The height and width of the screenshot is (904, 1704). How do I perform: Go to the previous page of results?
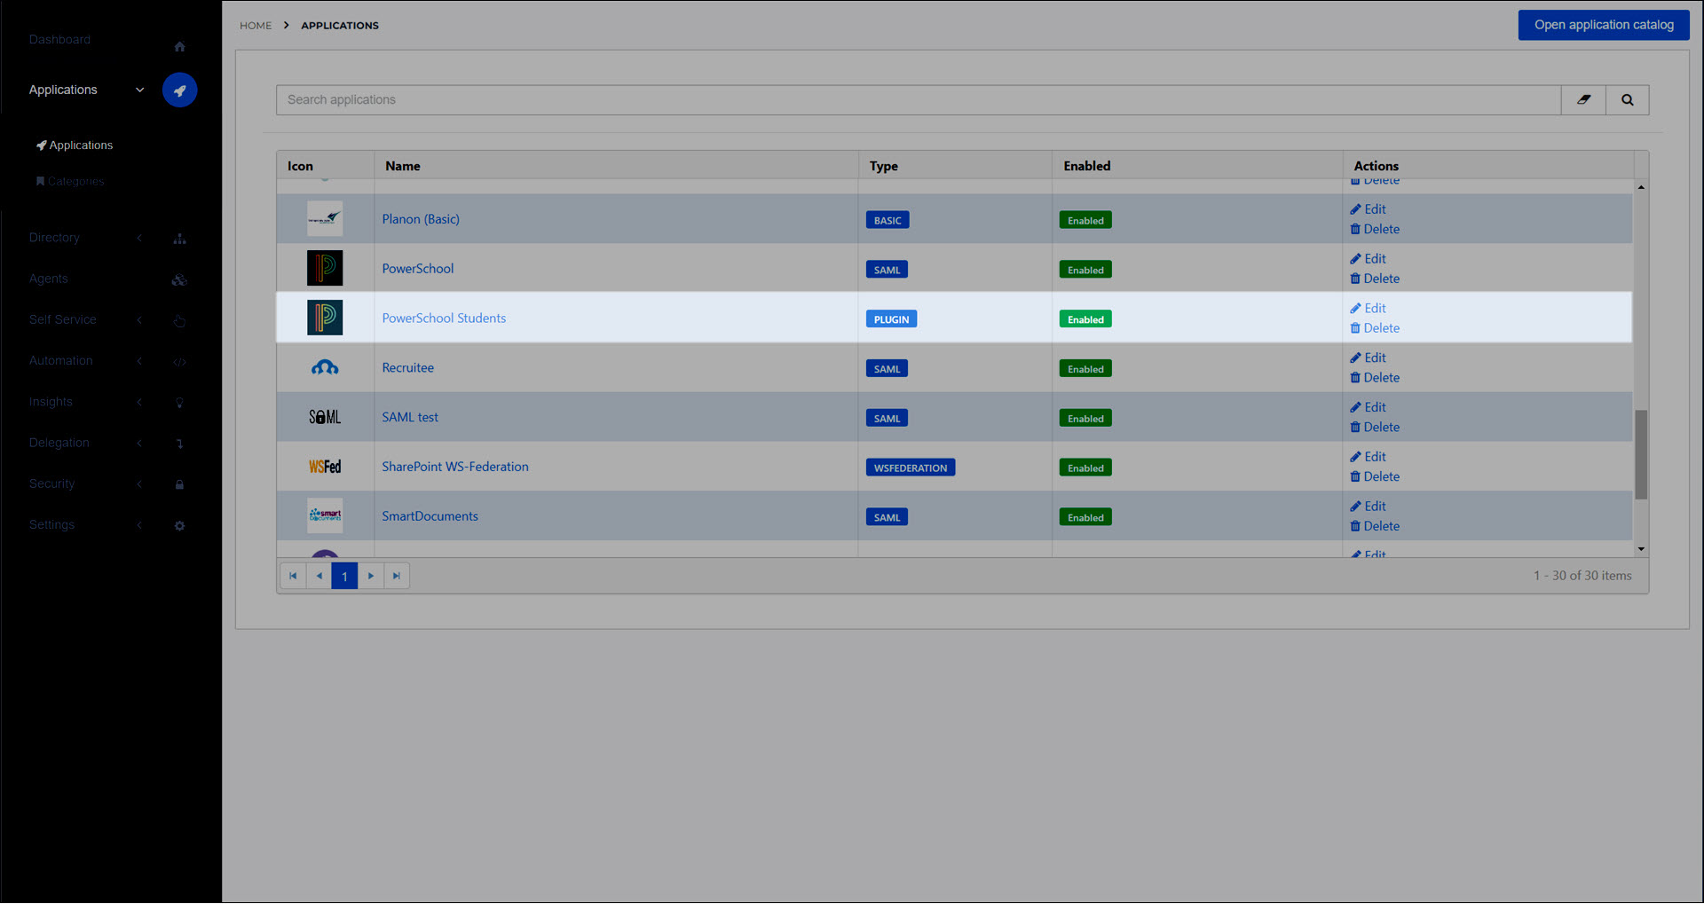tap(319, 576)
